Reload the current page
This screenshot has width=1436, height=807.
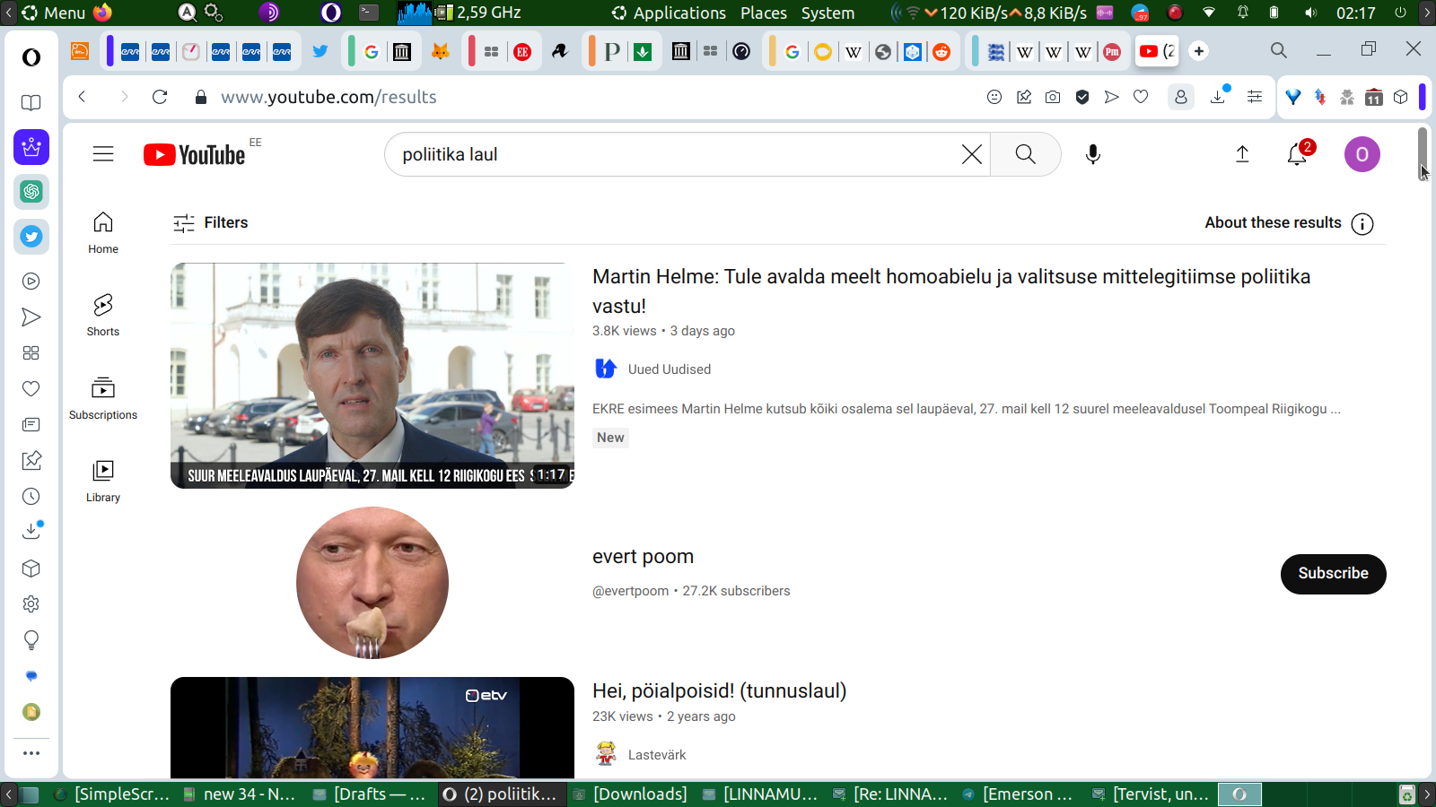(160, 97)
